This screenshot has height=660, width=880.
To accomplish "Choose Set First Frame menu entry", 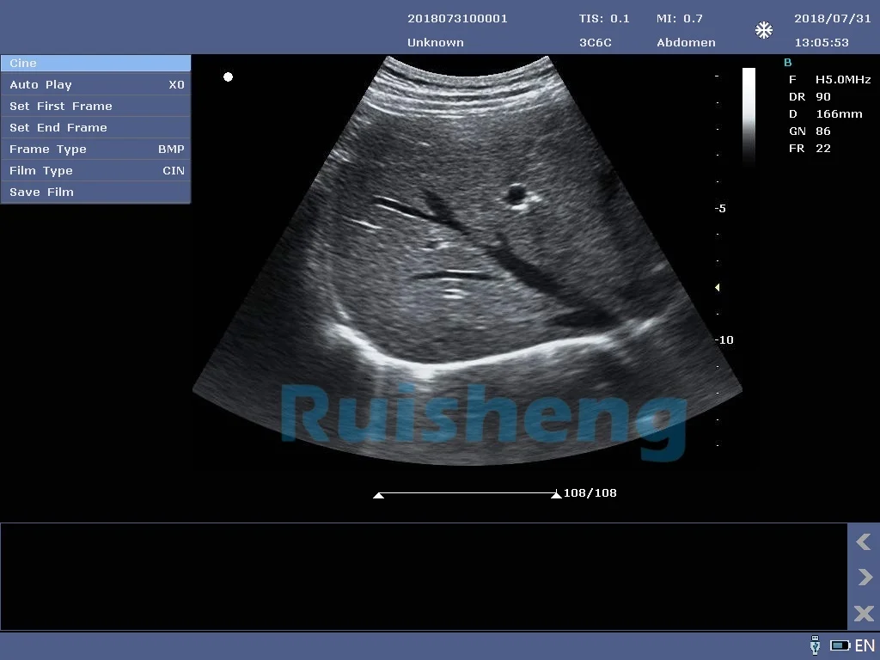I will point(95,107).
